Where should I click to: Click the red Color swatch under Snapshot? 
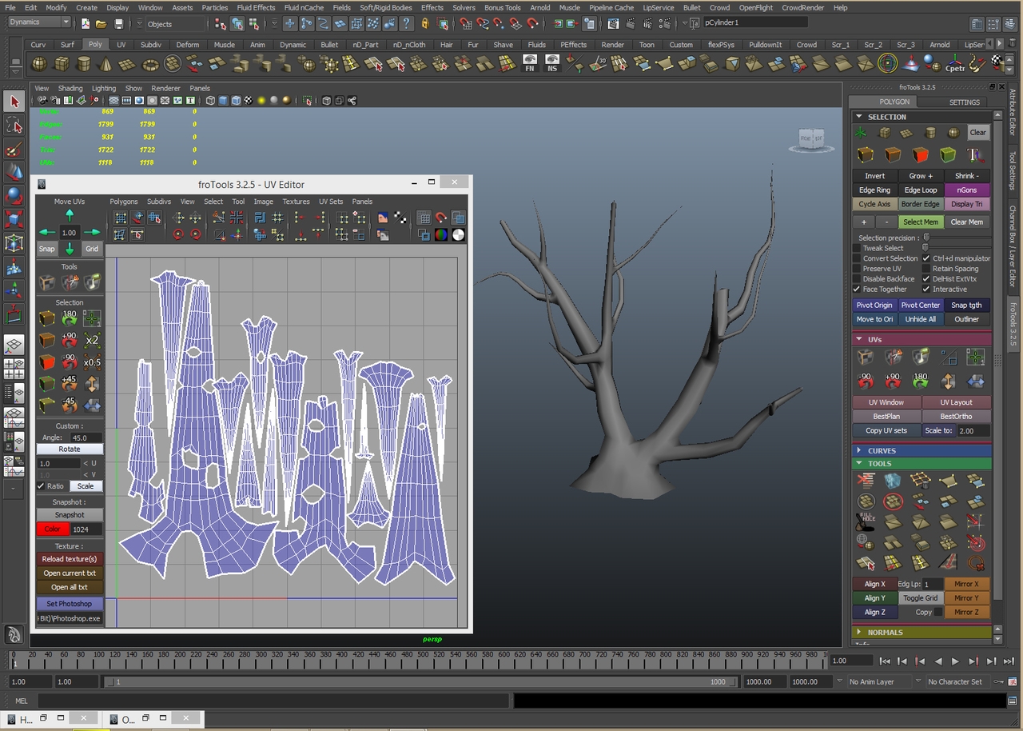click(x=53, y=529)
